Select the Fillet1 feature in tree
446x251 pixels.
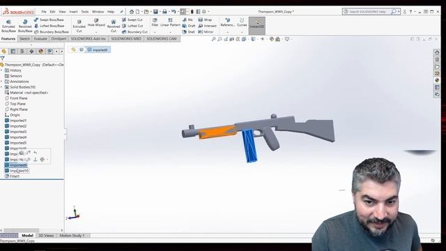pyautogui.click(x=13, y=176)
